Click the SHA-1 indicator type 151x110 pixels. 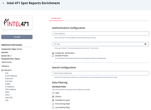[x=8, y=95]
